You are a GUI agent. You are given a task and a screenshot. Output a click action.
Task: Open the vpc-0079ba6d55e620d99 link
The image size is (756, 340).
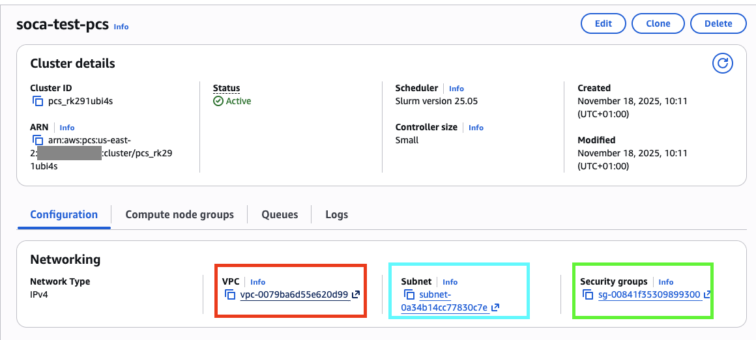tap(294, 295)
